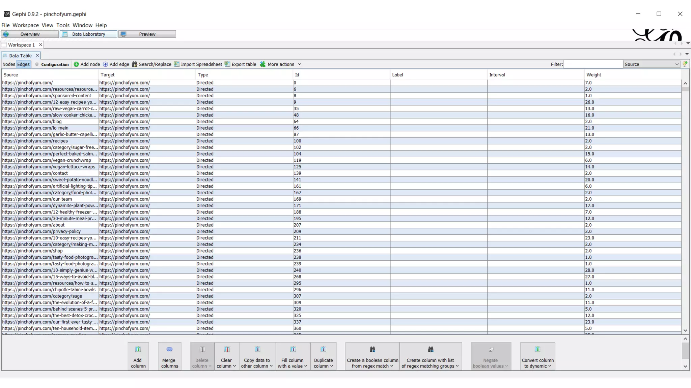Expand the More actions dropdown

[299, 64]
